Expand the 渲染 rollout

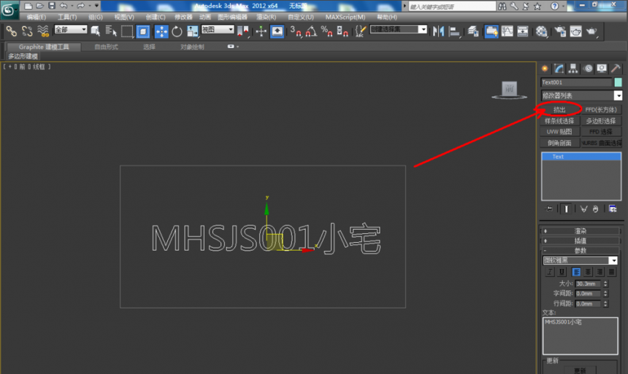580,231
